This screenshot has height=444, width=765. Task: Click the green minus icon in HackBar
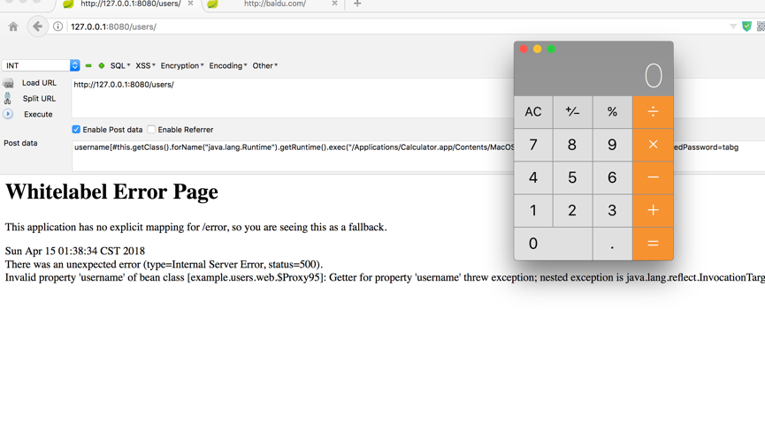tap(88, 65)
